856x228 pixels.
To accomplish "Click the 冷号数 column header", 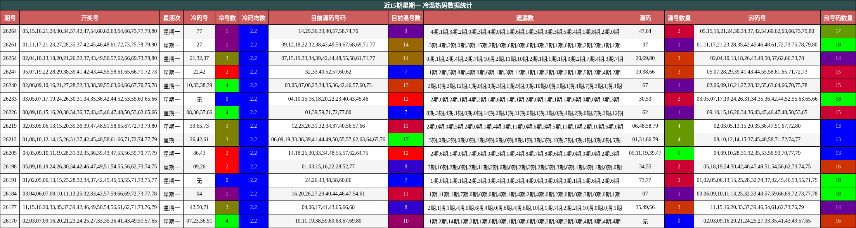I will [227, 18].
